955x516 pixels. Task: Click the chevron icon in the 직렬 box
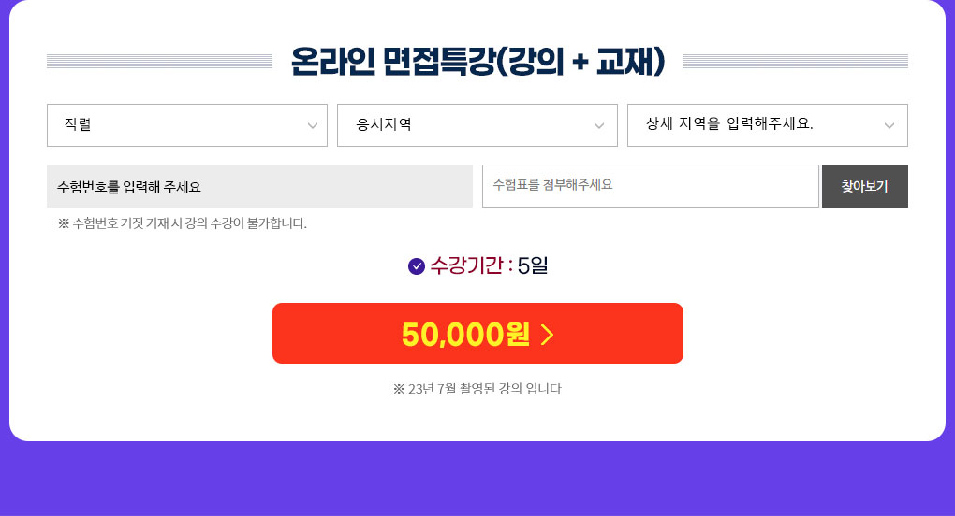313,126
